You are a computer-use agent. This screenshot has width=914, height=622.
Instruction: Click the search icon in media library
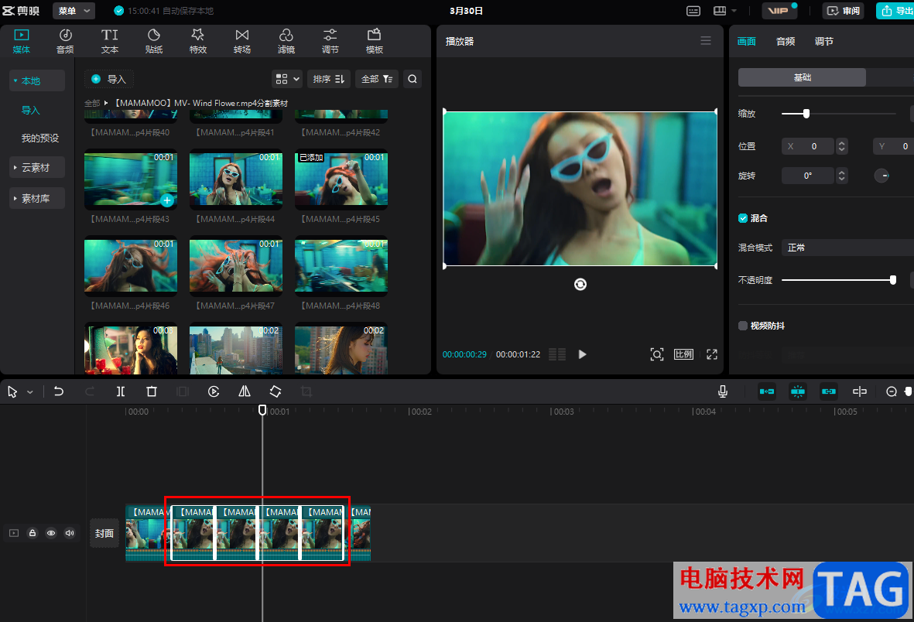[x=412, y=79]
